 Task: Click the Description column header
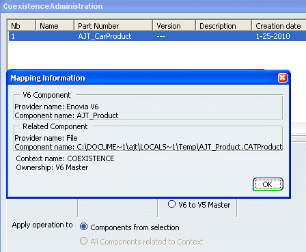click(x=223, y=26)
